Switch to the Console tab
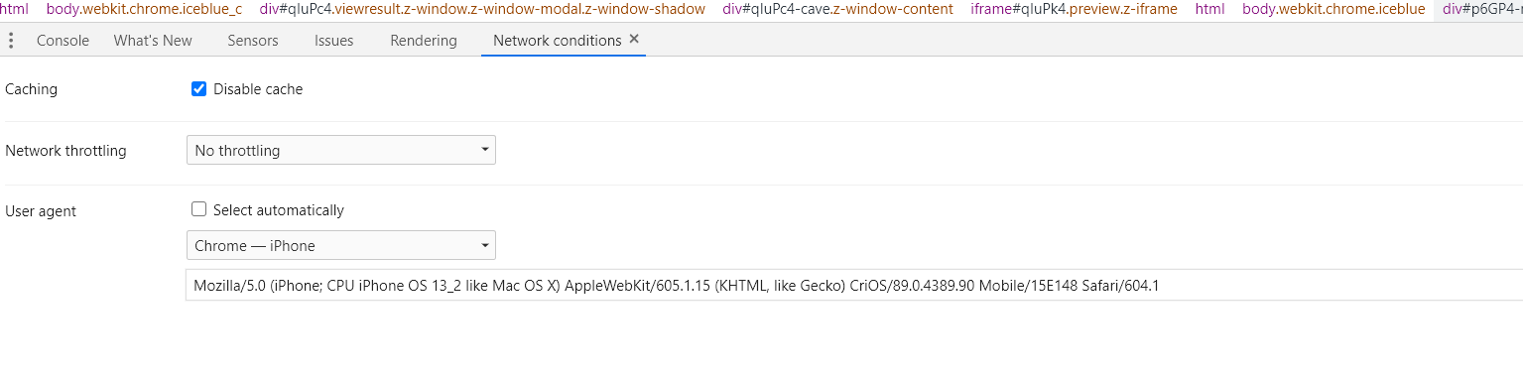This screenshot has width=1523, height=382. point(63,41)
